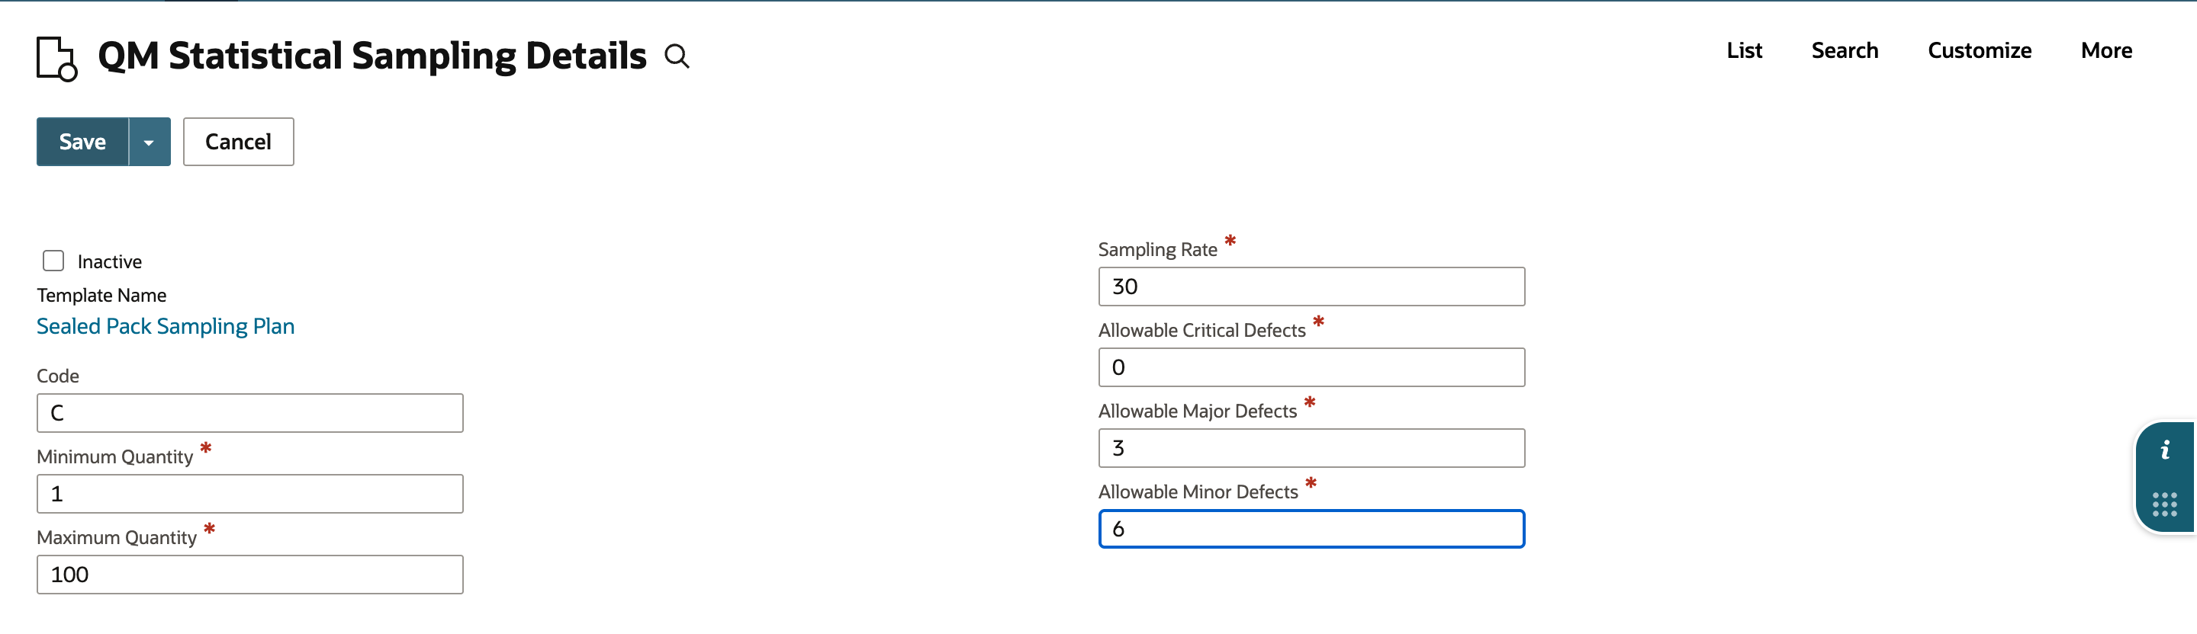Click the Allowable Minor Defects label
2197x634 pixels.
tap(1198, 492)
